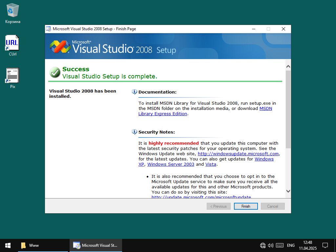
Task: Open the Recycle Bin (Корзина) desktop icon
Action: point(13,13)
